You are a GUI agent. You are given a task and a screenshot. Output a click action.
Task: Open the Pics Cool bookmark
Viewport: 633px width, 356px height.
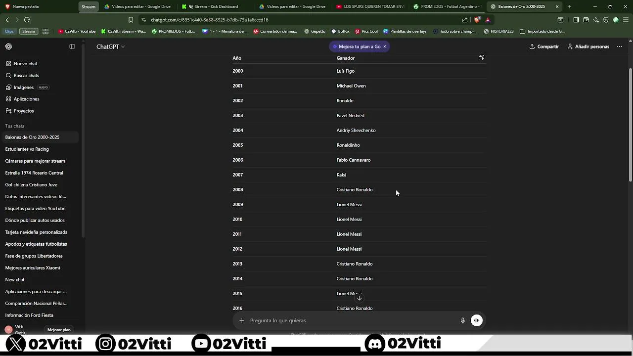[366, 31]
